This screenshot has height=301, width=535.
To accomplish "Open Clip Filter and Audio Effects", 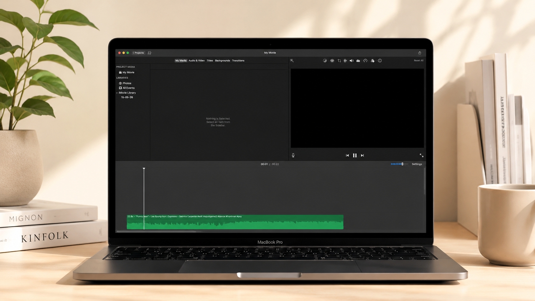I will pyautogui.click(x=372, y=61).
